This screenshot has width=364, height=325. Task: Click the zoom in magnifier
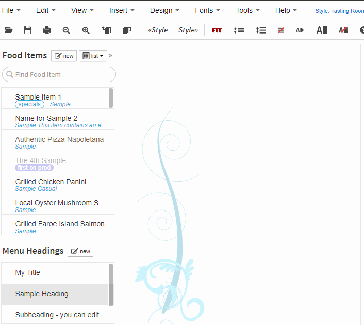pos(86,30)
